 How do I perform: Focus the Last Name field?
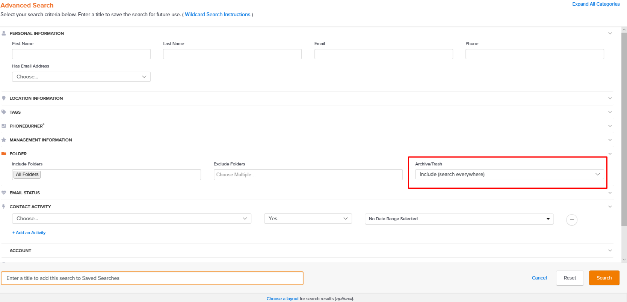[232, 54]
